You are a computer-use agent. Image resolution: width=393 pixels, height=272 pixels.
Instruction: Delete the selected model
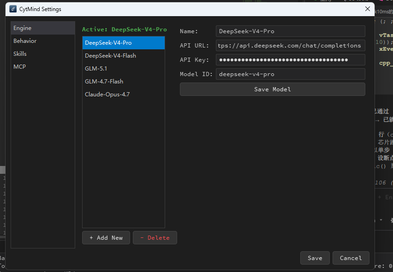(155, 238)
